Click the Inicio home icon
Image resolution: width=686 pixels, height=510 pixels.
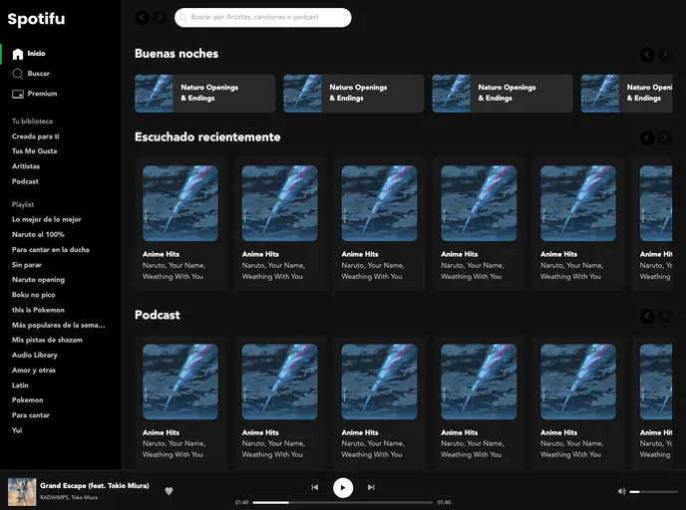point(18,54)
